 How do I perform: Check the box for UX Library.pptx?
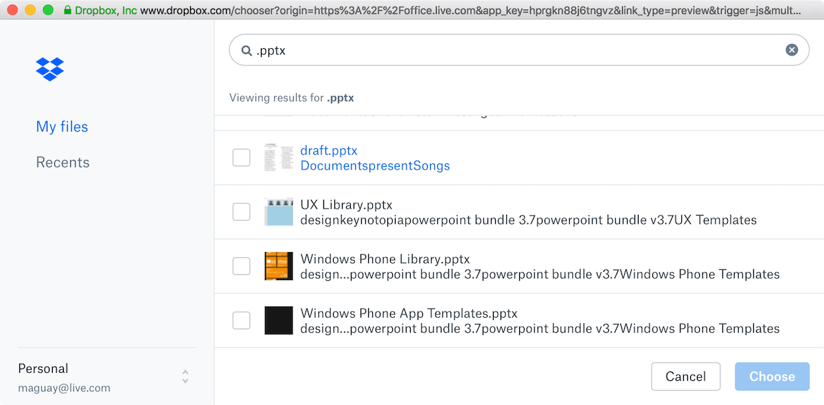coord(241,211)
